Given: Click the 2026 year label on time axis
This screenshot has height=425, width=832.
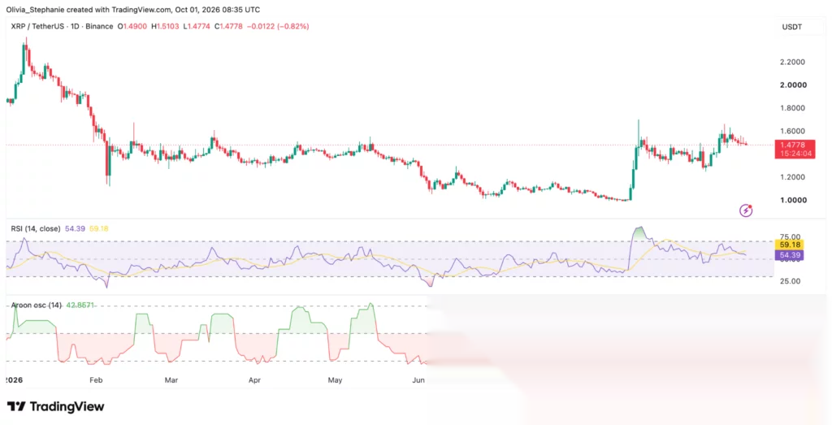Looking at the screenshot, I should click(14, 380).
